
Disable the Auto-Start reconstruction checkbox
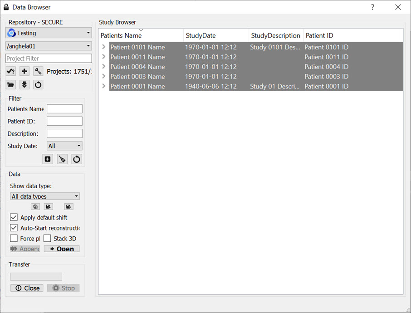click(x=14, y=228)
